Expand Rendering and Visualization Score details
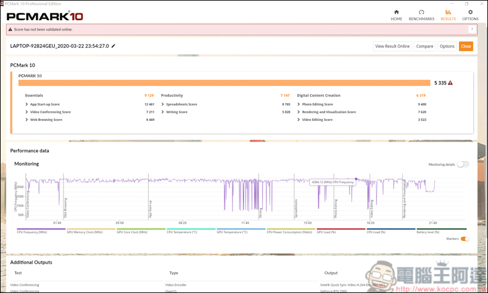 tap(299, 112)
